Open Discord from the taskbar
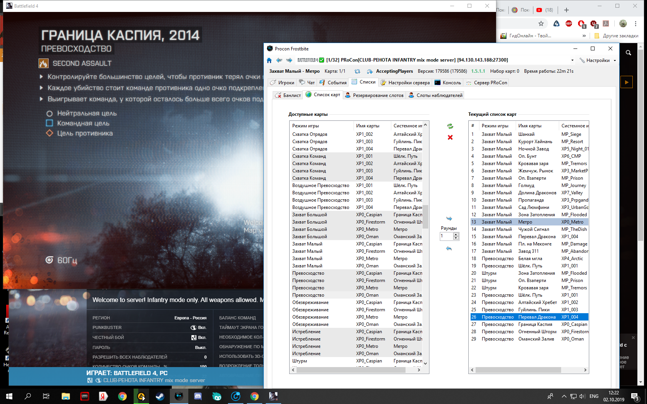Viewport: 647px width, 404px height. click(198, 396)
